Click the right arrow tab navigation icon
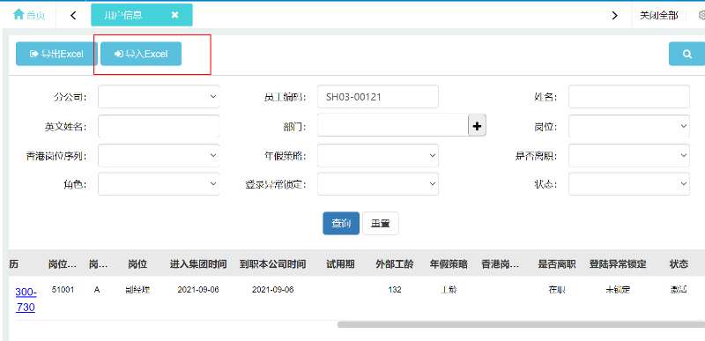This screenshot has height=341, width=705. click(614, 15)
